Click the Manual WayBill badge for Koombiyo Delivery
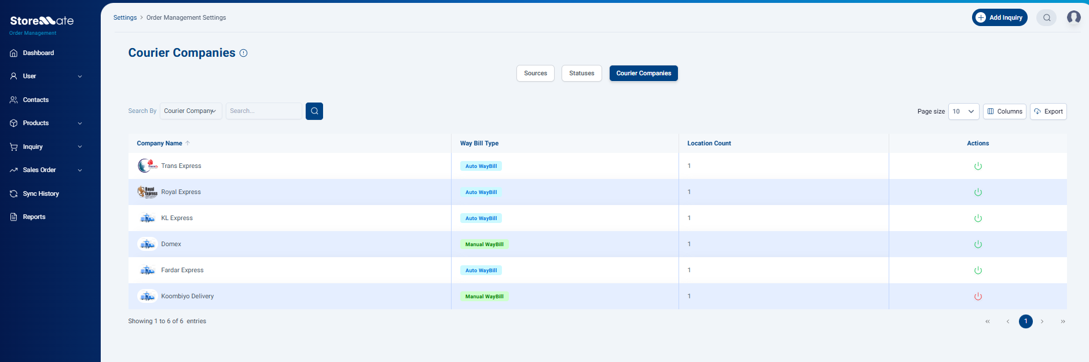Image resolution: width=1089 pixels, height=362 pixels. click(x=485, y=297)
